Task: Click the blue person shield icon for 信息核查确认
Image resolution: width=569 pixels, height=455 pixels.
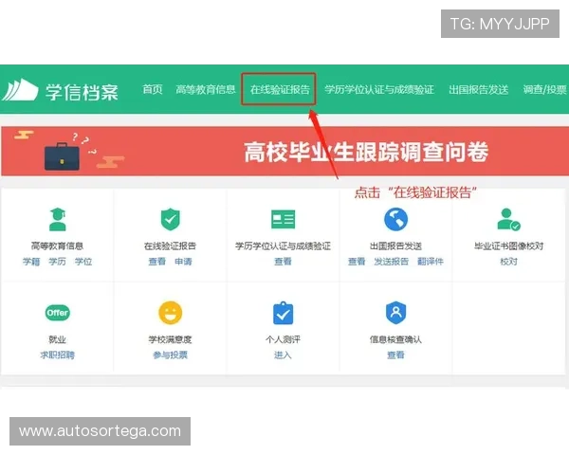Action: (x=395, y=313)
